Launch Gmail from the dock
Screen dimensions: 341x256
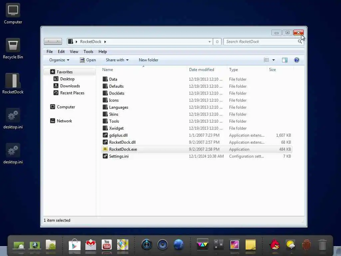click(x=91, y=245)
